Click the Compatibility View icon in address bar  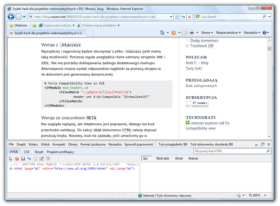(x=177, y=17)
